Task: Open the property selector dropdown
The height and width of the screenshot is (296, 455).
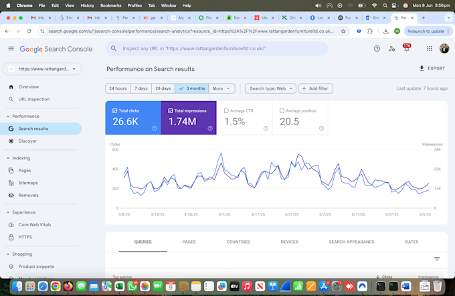Action: (x=42, y=69)
